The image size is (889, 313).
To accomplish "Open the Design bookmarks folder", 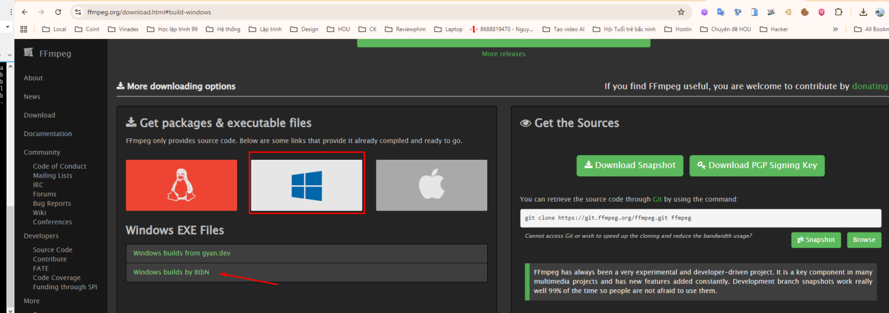I will click(303, 29).
